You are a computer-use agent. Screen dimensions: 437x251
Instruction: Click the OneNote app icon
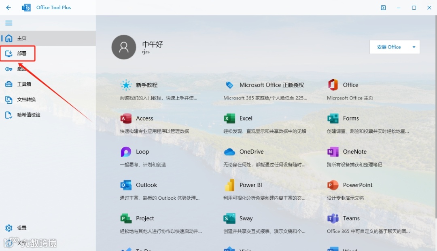click(x=333, y=152)
